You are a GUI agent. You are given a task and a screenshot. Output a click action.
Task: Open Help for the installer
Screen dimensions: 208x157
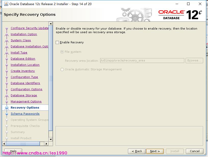[x=13, y=151]
